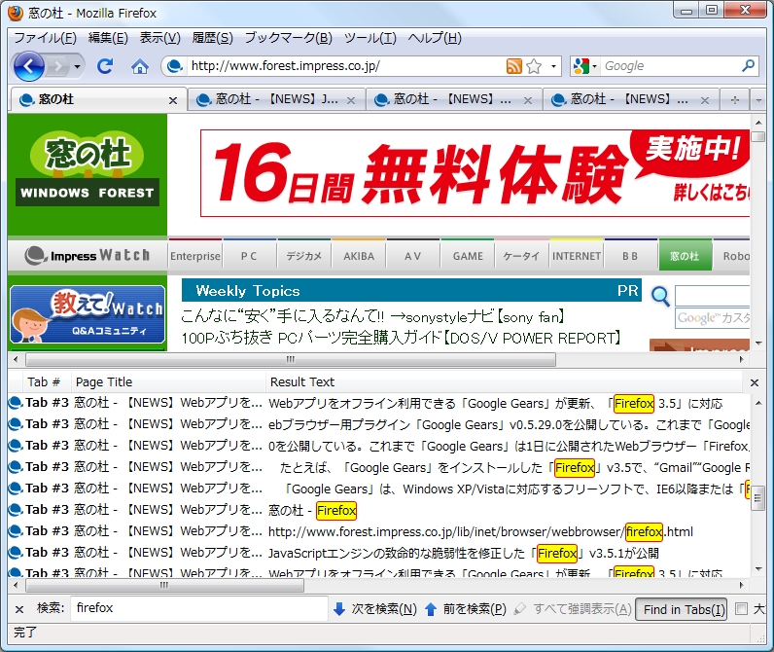Click the Google custom search field on page
Viewport: 774px width, 652px height.
[713, 317]
